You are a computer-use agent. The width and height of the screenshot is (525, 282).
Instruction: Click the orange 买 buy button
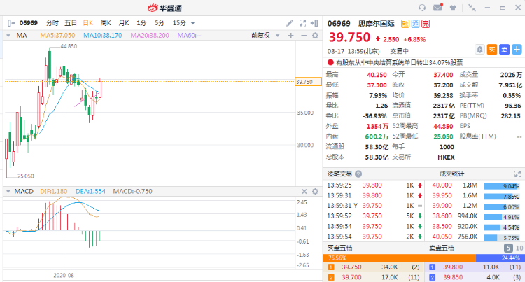click(x=491, y=49)
